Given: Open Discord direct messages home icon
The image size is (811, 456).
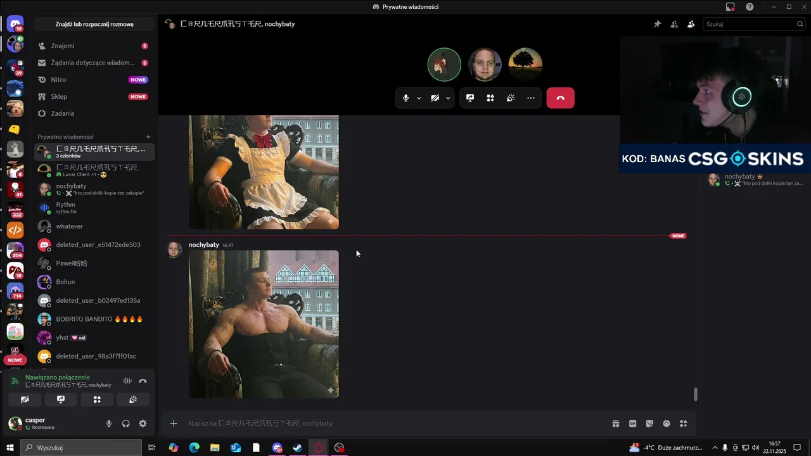Looking at the screenshot, I should coord(15,25).
